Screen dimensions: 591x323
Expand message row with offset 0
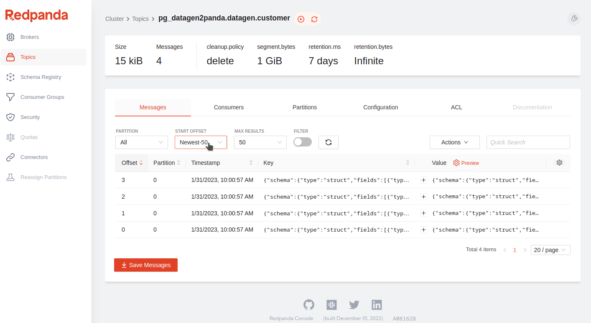pos(423,230)
